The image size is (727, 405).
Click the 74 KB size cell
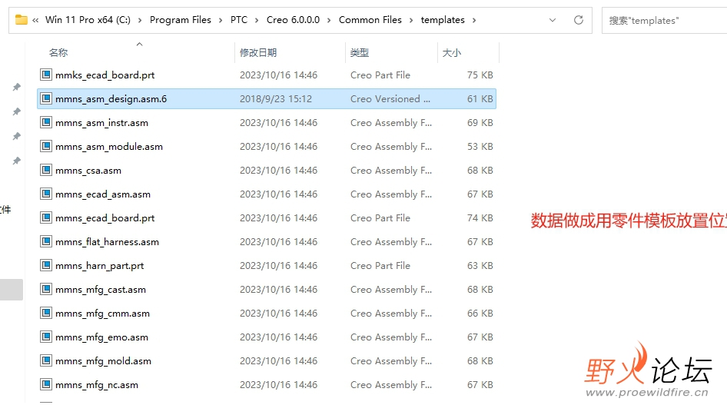[480, 217]
